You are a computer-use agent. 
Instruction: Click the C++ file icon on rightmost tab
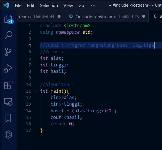point(156,16)
